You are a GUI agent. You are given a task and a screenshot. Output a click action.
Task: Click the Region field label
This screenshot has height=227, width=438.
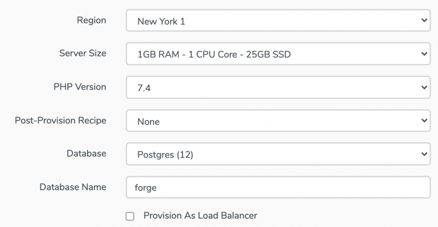click(x=92, y=20)
